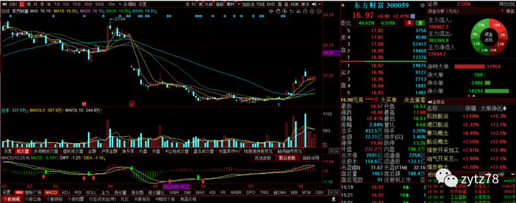The width and height of the screenshot is (516, 203).
Task: Click the 发 toolbar icon
Action: click(187, 4)
